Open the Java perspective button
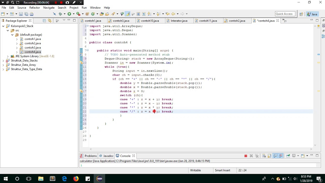 pos(312,14)
